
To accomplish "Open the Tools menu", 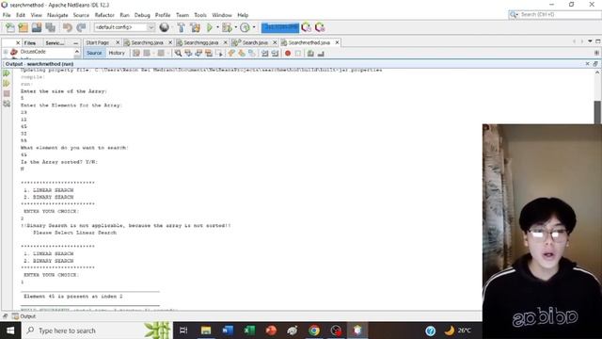I will pyautogui.click(x=200, y=15).
